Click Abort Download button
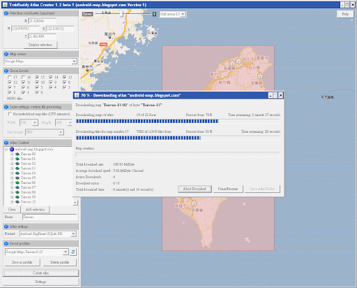 click(x=195, y=189)
